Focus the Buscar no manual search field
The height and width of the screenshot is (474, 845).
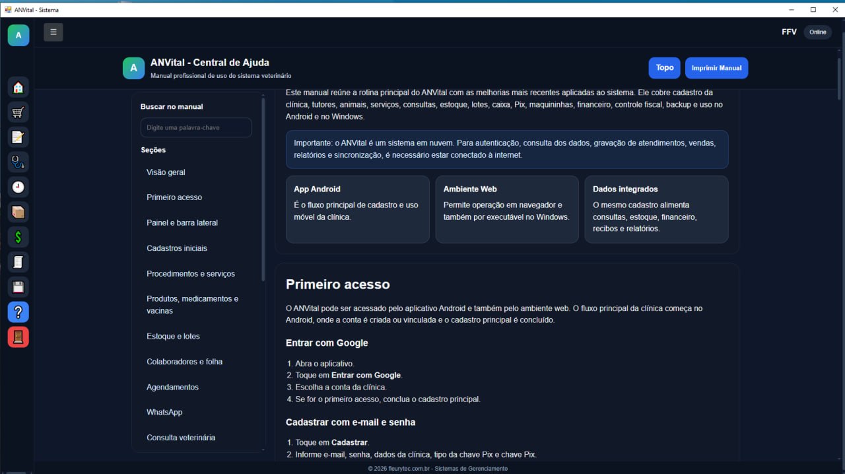[x=196, y=127]
